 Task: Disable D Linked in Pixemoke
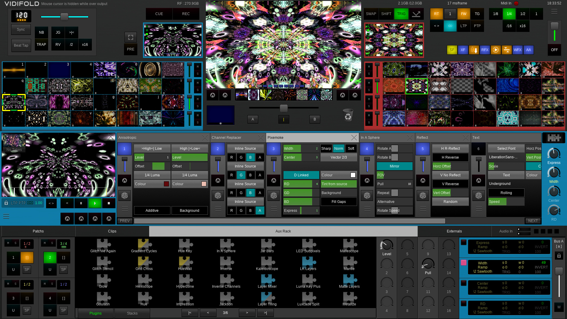[301, 175]
